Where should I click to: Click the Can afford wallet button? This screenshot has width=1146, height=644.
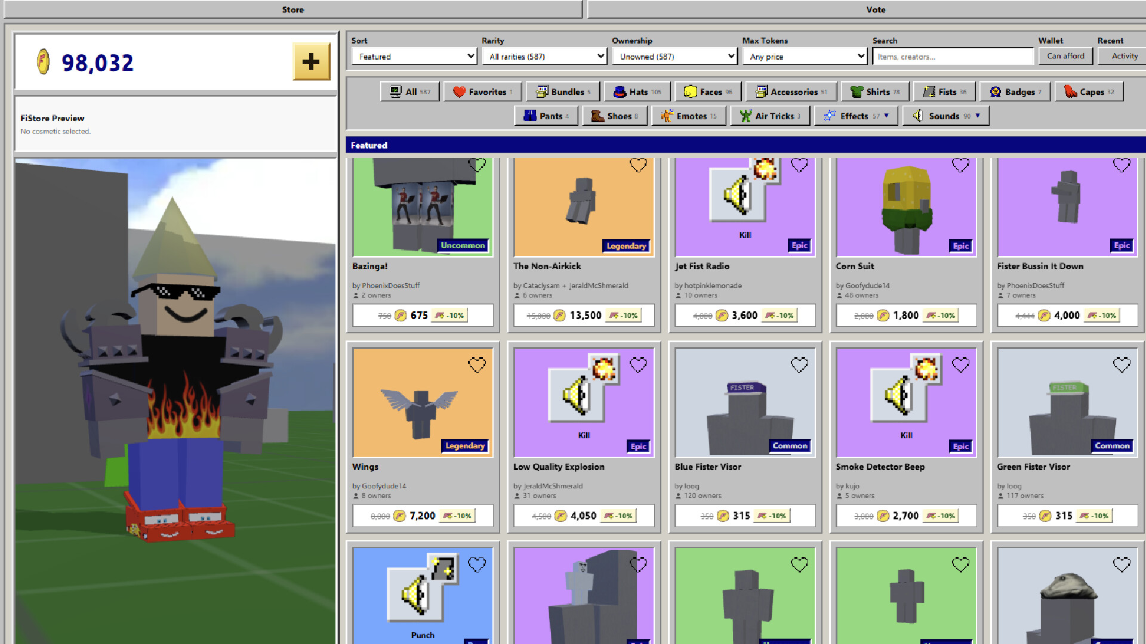(x=1065, y=56)
